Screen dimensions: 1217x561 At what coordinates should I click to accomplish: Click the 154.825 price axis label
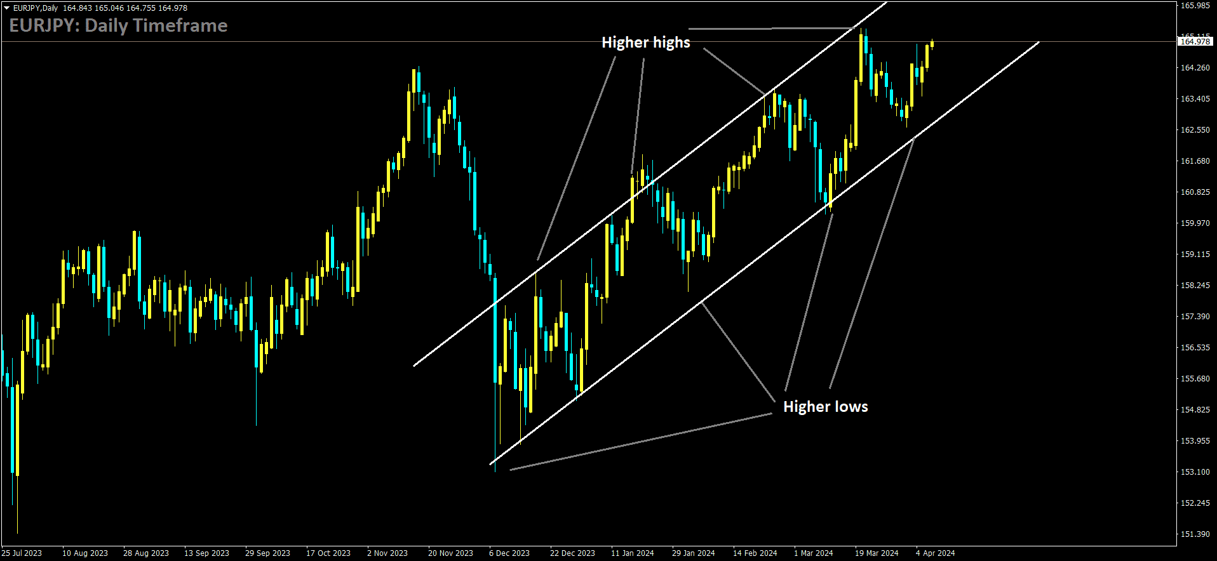pyautogui.click(x=1195, y=410)
